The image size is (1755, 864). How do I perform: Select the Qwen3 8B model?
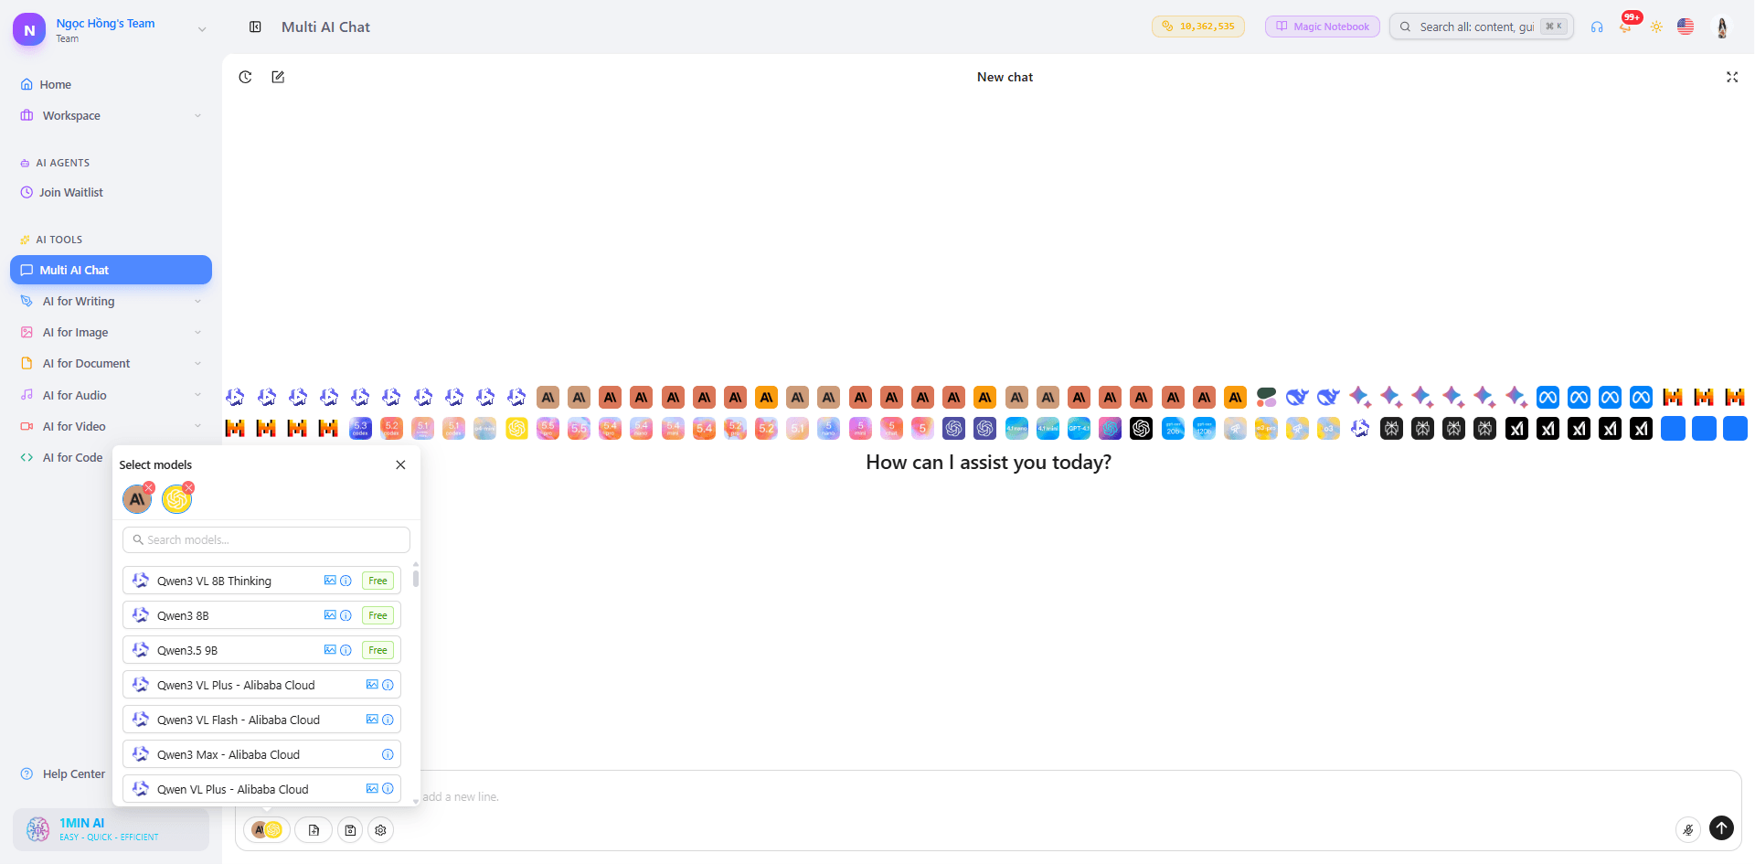[x=261, y=615]
